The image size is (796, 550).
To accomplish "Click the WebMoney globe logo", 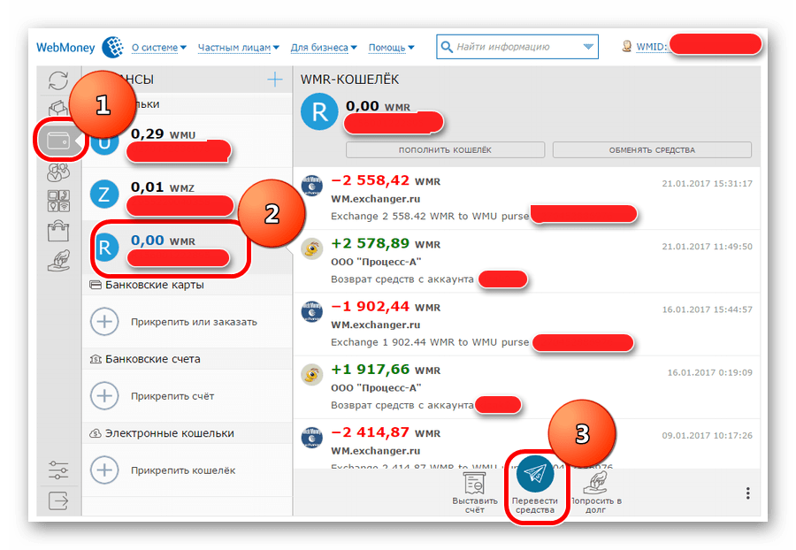I will click(112, 47).
